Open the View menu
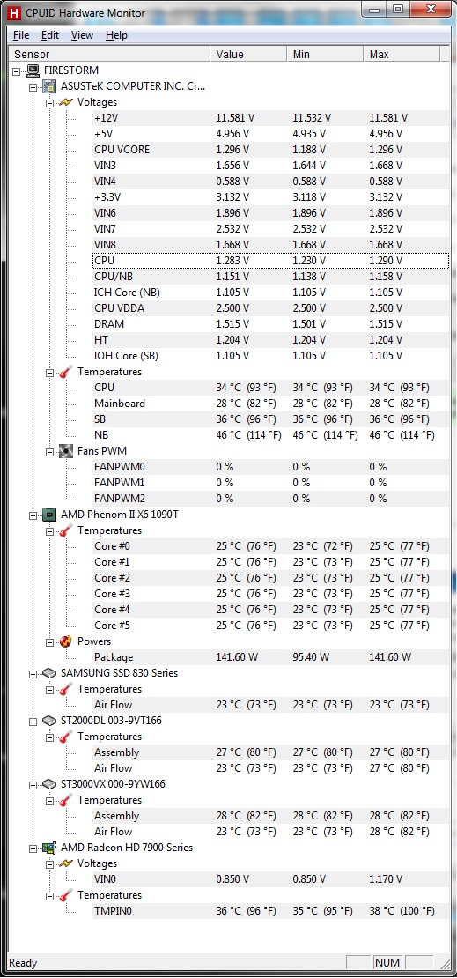Image resolution: width=457 pixels, height=978 pixels. [x=82, y=35]
